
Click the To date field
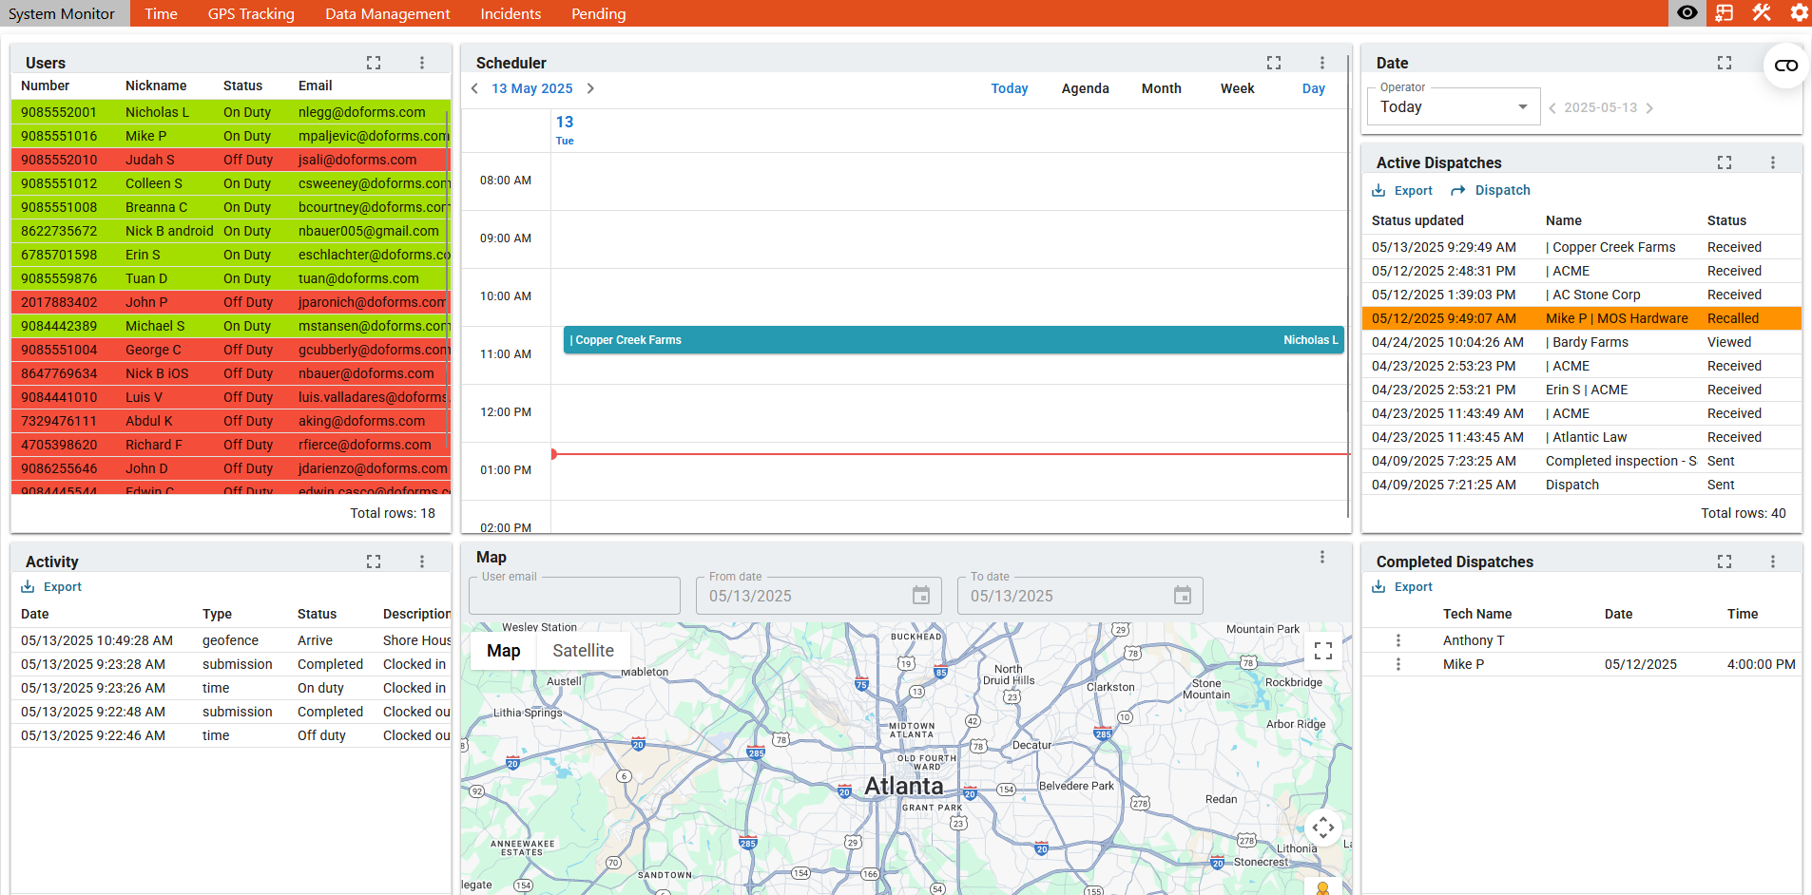click(1080, 596)
